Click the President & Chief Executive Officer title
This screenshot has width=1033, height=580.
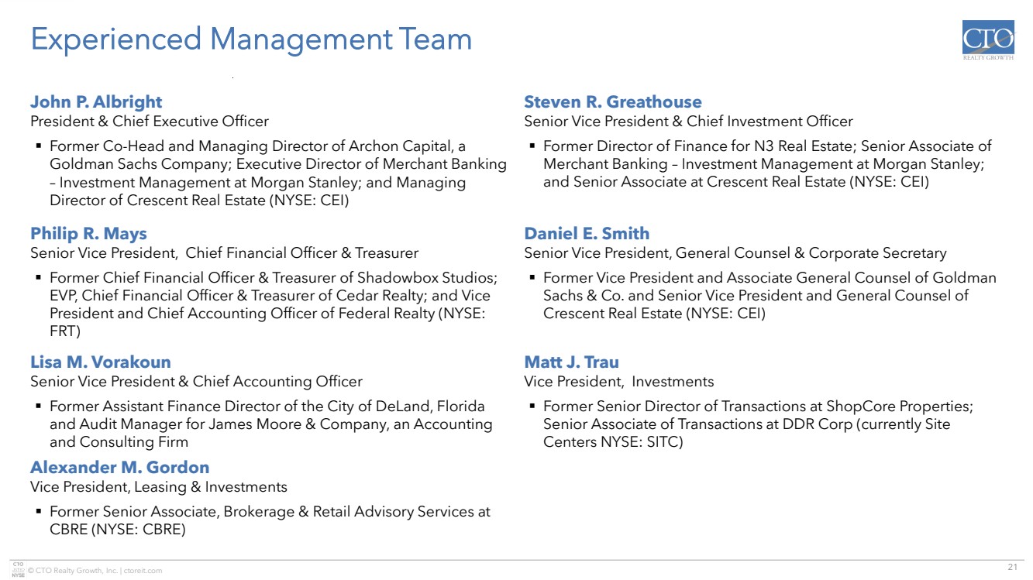150,122
